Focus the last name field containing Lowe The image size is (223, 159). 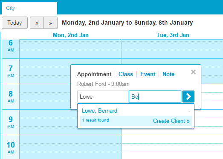[103, 97]
